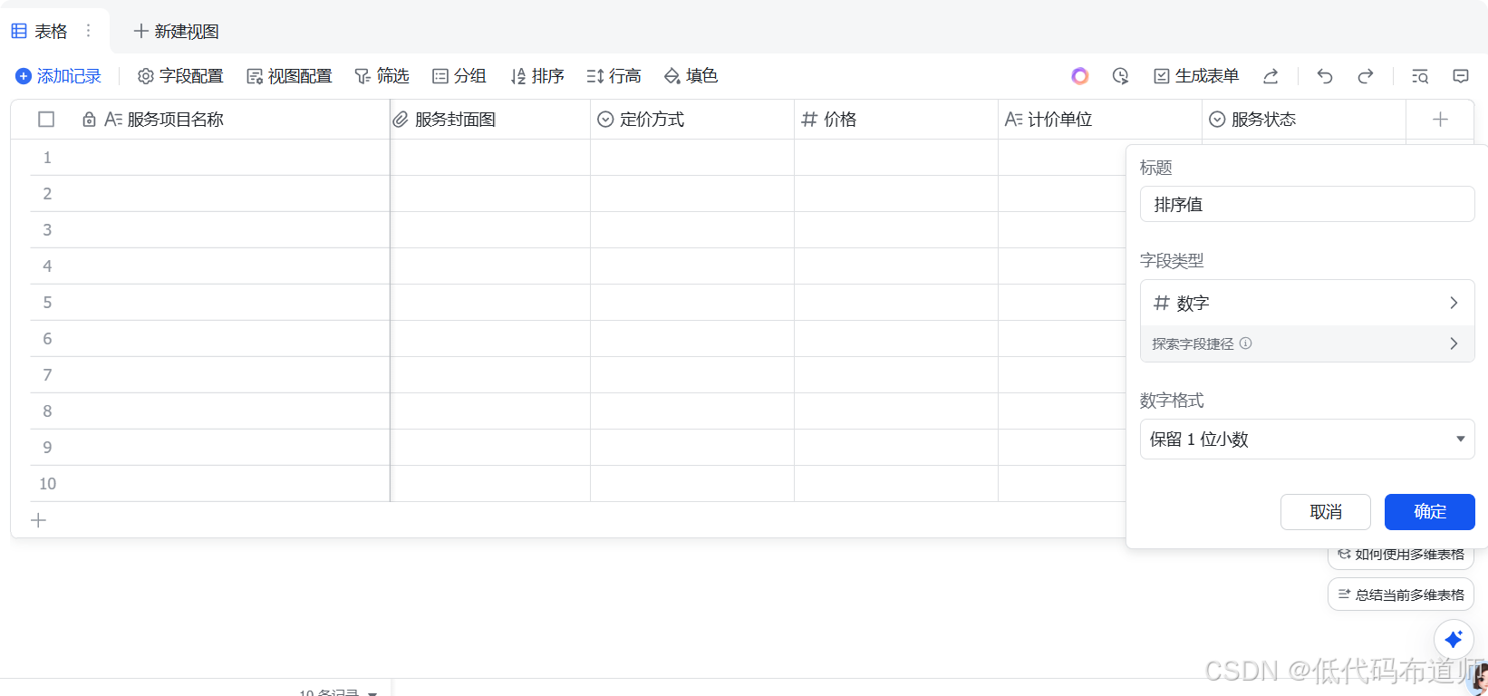Expand the 数字 field type selector

(x=1307, y=303)
